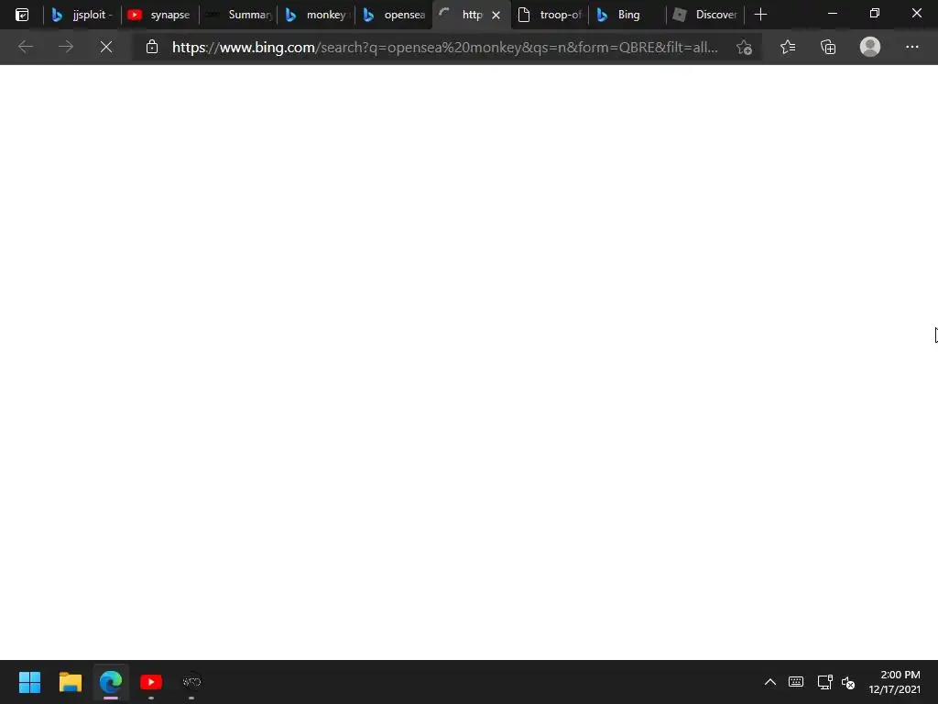Click the muted volume tray icon

(x=848, y=682)
